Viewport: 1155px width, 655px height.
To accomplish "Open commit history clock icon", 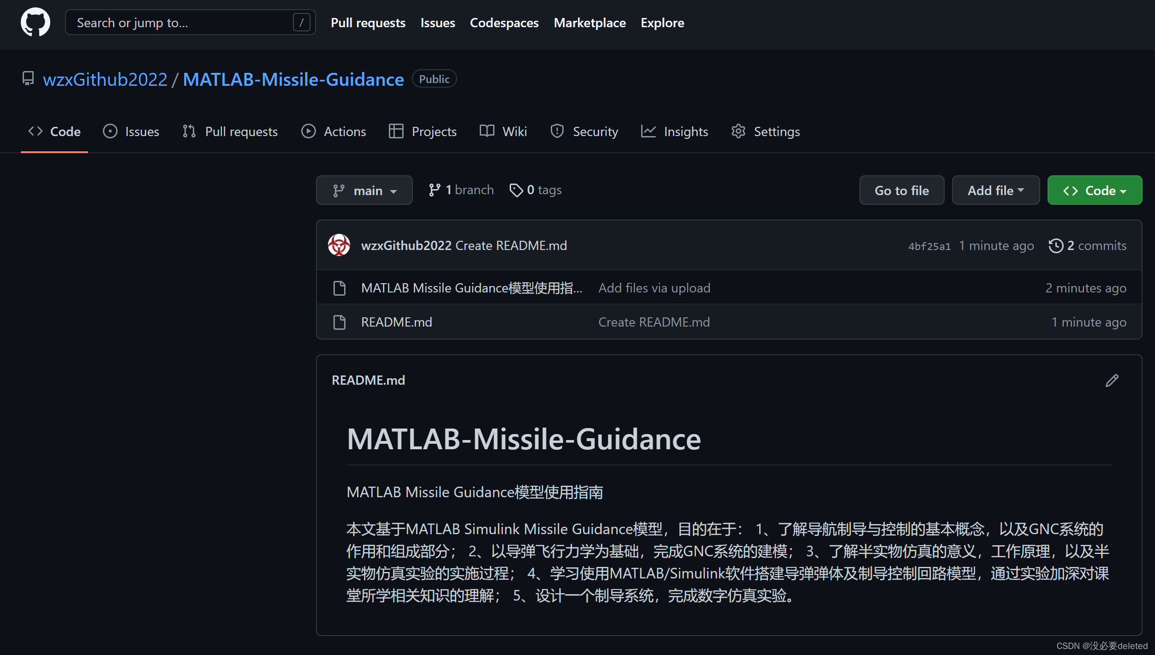I will pos(1055,246).
